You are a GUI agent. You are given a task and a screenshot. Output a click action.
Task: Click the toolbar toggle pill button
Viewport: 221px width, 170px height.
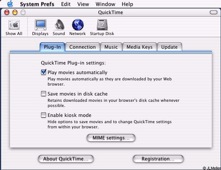[214, 12]
